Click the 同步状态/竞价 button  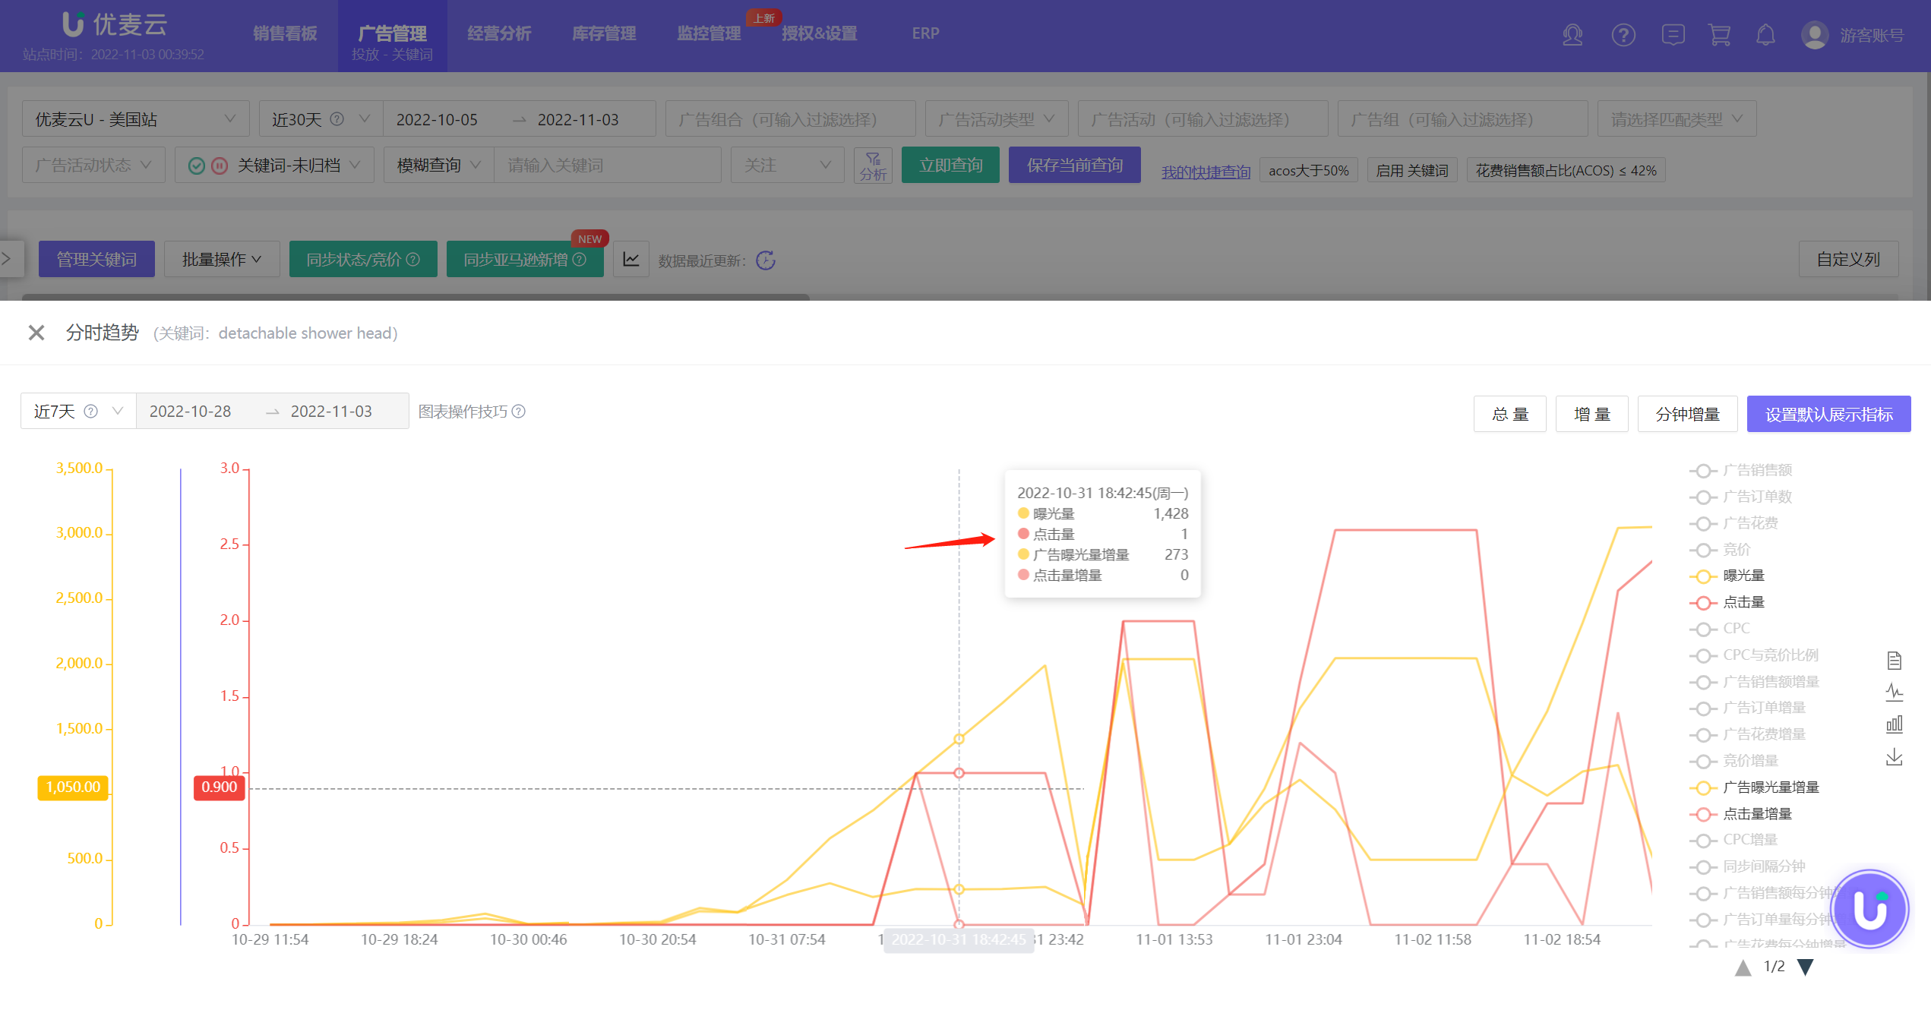[x=363, y=259]
